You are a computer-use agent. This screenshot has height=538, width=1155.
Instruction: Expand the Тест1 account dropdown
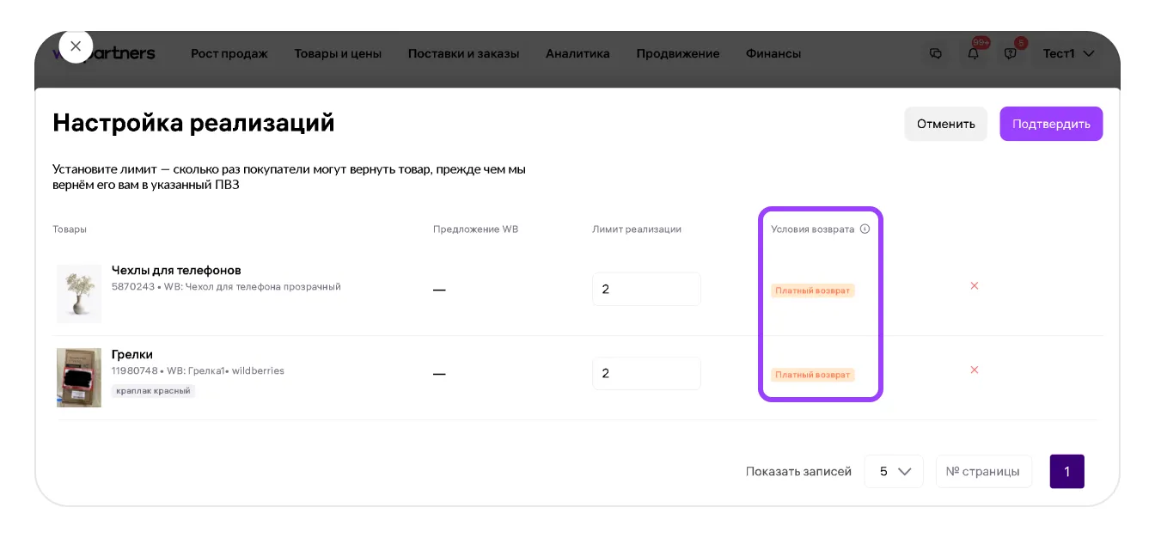(1068, 53)
